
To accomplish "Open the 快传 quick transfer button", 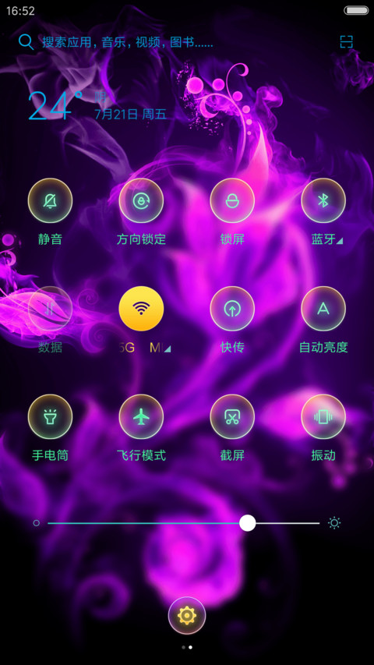I will point(232,309).
